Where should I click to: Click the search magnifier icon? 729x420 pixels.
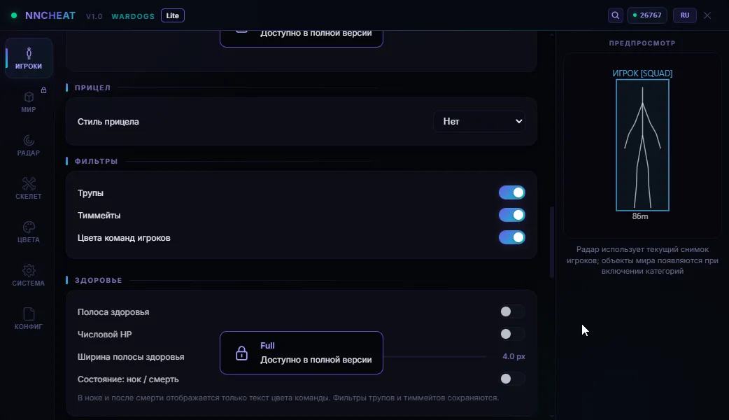pyautogui.click(x=615, y=15)
